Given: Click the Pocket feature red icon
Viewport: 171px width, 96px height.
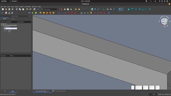Looking at the screenshot, I should [59, 13].
